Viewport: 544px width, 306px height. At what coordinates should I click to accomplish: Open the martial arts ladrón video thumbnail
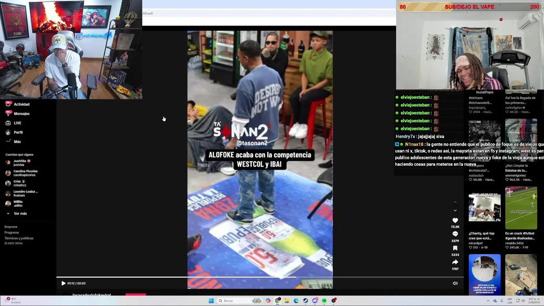pos(484,275)
